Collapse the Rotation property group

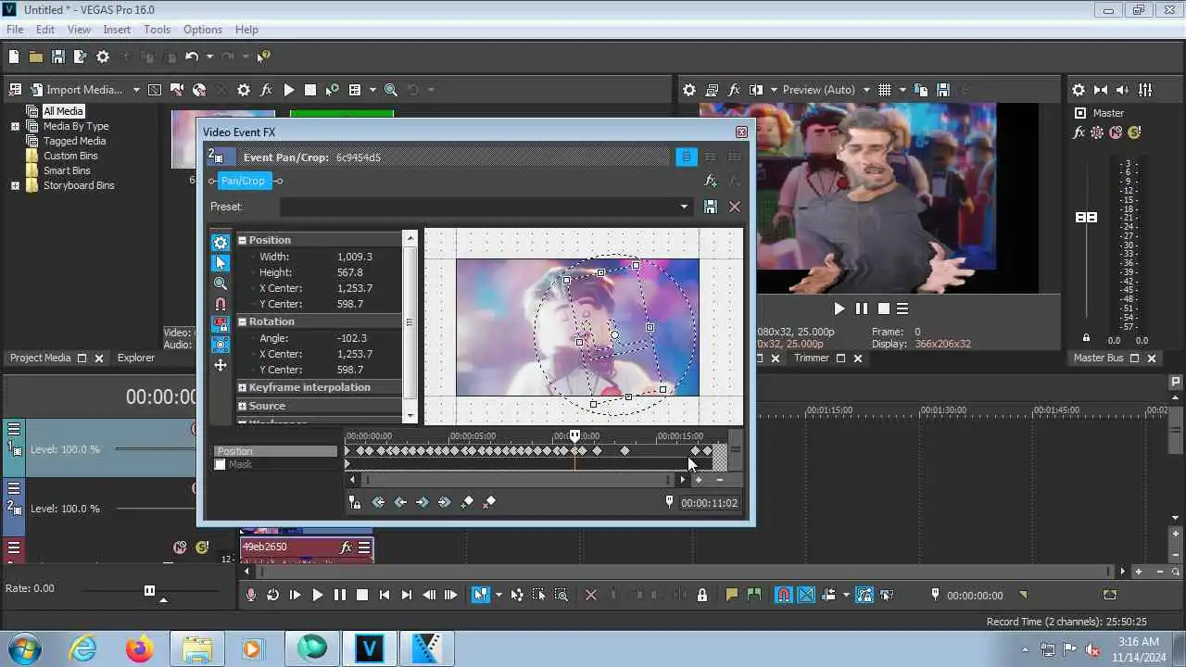coord(243,321)
